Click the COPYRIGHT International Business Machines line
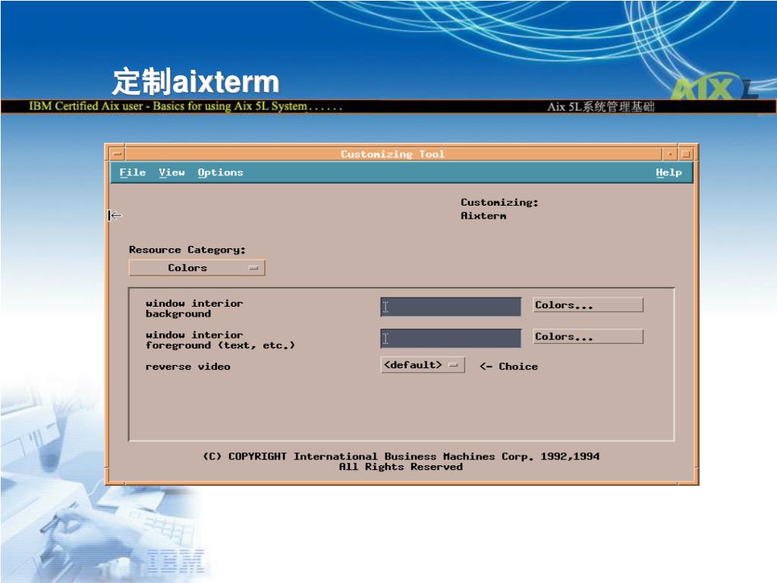The height and width of the screenshot is (583, 777). coord(401,456)
